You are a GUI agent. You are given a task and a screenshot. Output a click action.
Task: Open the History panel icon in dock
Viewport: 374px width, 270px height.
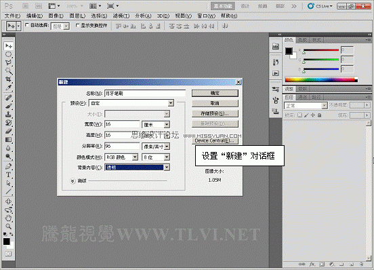tap(276, 62)
